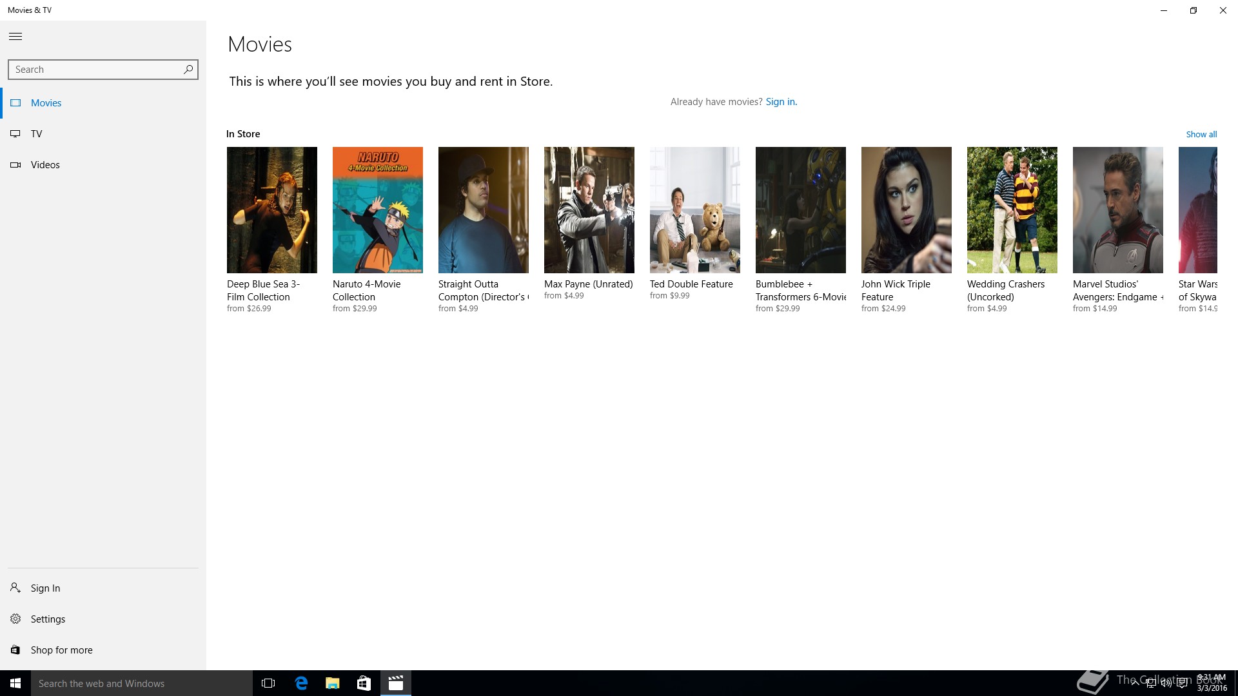
Task: Launch Microsoft Edge from the taskbar
Action: [x=300, y=683]
